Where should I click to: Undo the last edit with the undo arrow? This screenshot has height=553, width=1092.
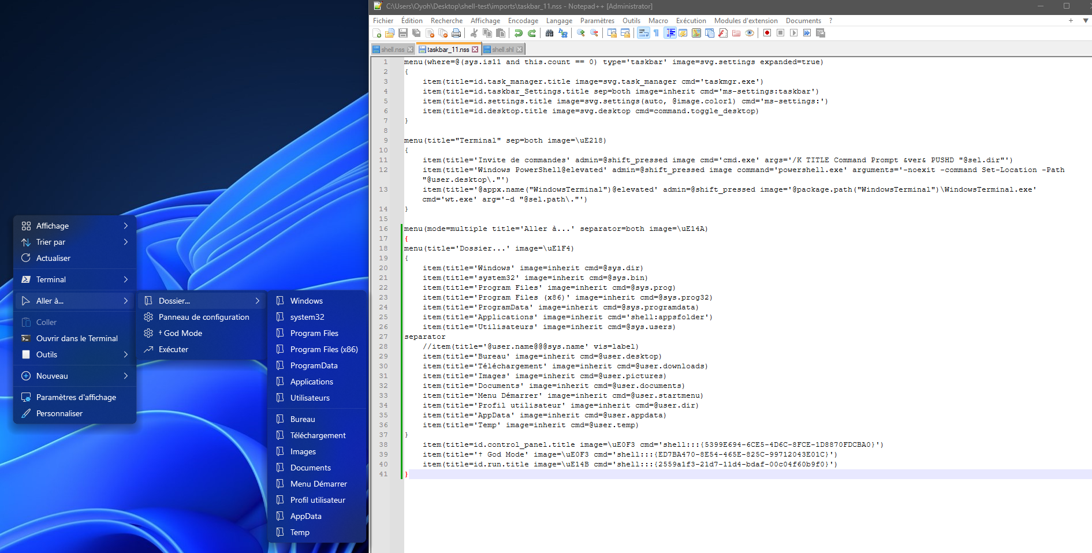[518, 33]
